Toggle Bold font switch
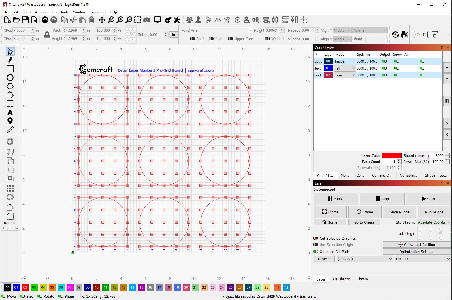Viewport: 452px width, 300px height. point(193,39)
